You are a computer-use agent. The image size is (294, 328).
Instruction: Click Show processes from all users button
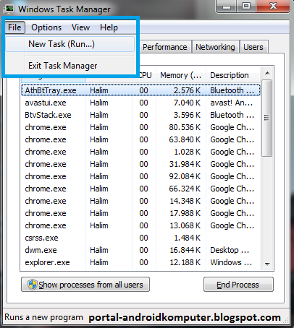click(85, 285)
